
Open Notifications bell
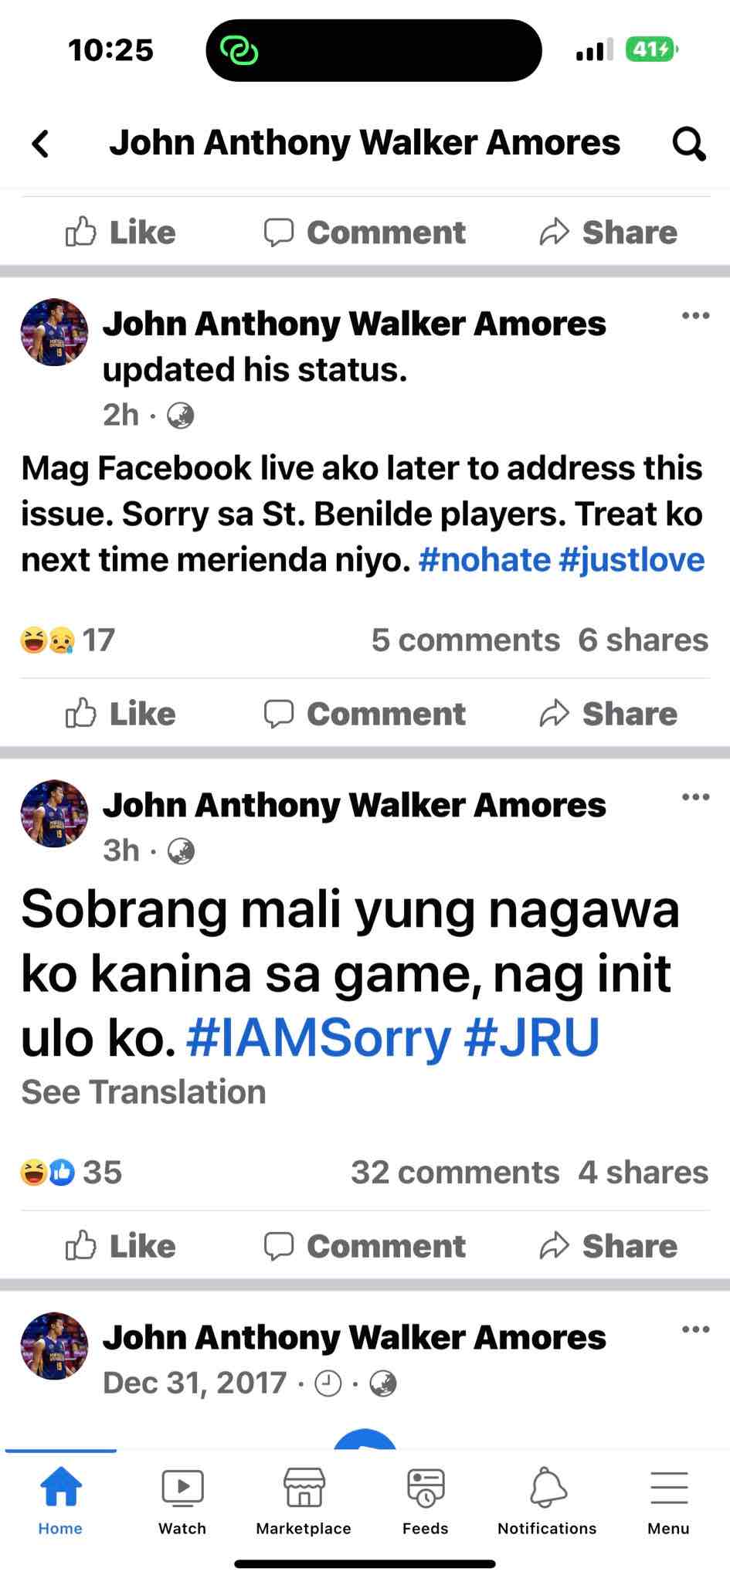[547, 1502]
